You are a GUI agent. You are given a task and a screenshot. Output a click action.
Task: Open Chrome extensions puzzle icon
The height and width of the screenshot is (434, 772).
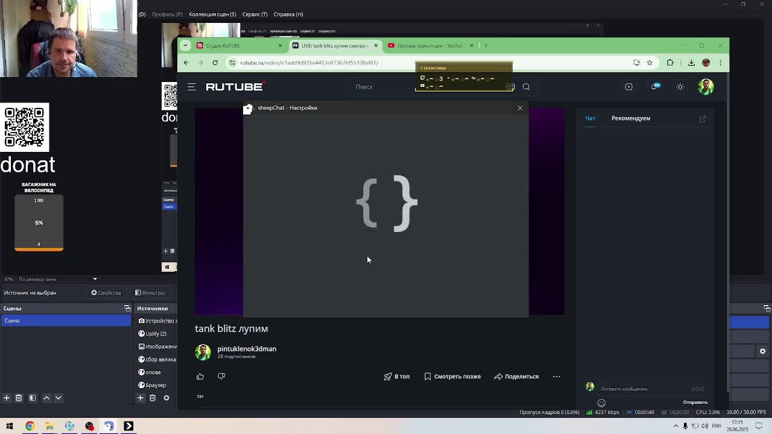pyautogui.click(x=670, y=63)
